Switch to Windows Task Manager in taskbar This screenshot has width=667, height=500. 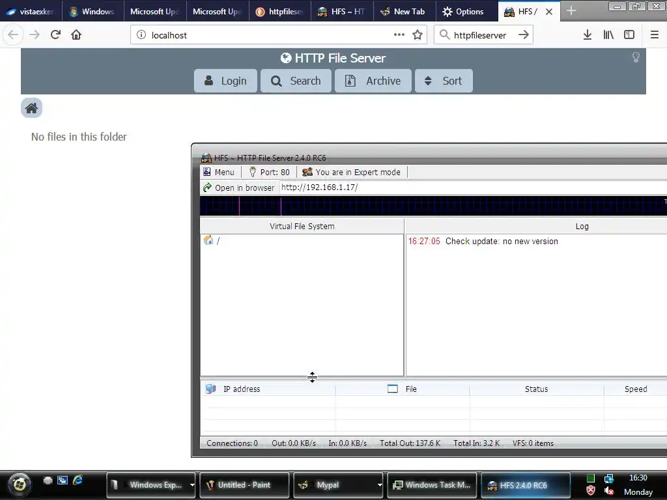[432, 484]
